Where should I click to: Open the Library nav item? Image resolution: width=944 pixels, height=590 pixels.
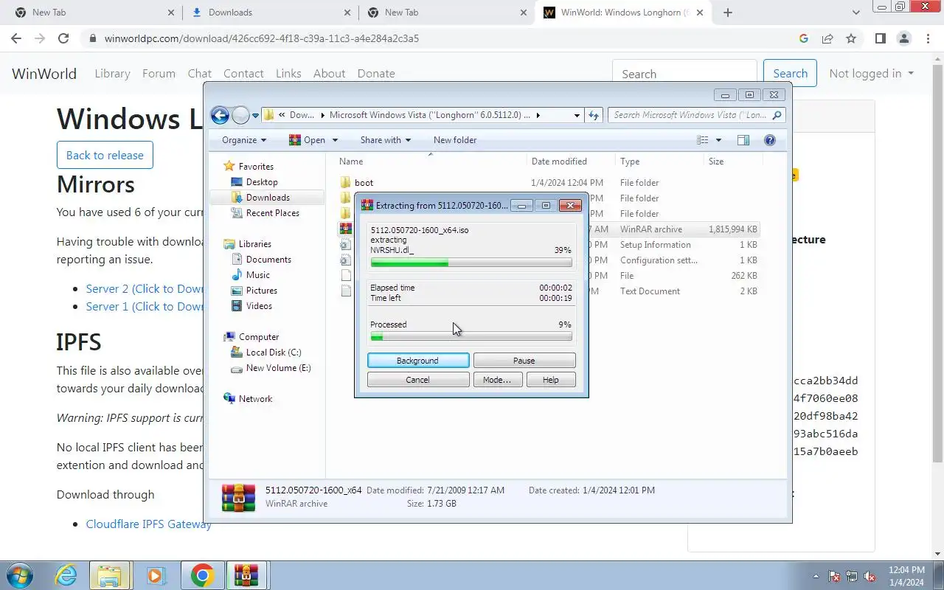(x=112, y=73)
